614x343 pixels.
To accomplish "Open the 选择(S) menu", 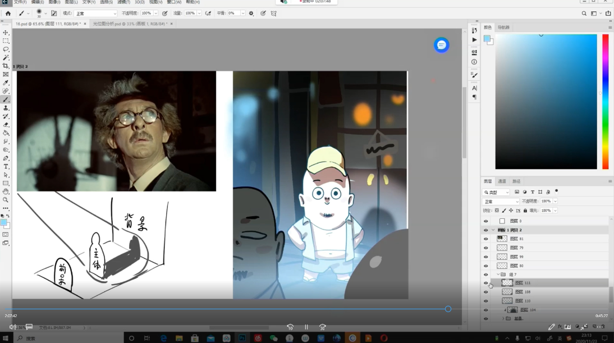I will tap(106, 2).
